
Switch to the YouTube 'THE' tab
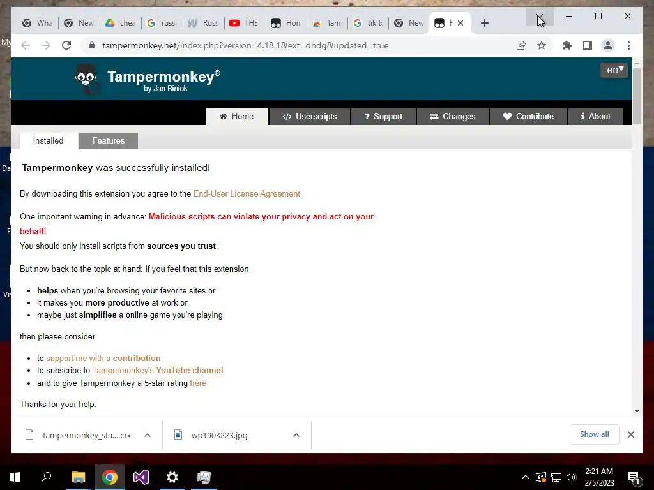coord(245,23)
